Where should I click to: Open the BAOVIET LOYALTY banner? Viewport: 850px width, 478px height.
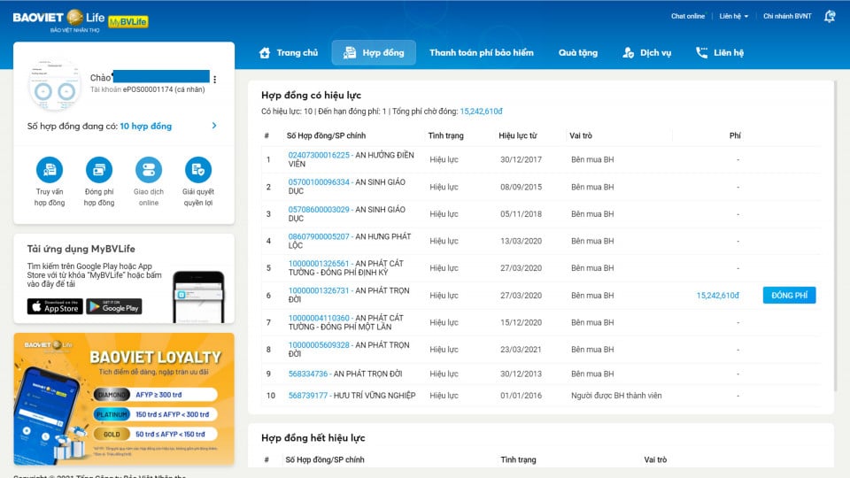click(124, 399)
